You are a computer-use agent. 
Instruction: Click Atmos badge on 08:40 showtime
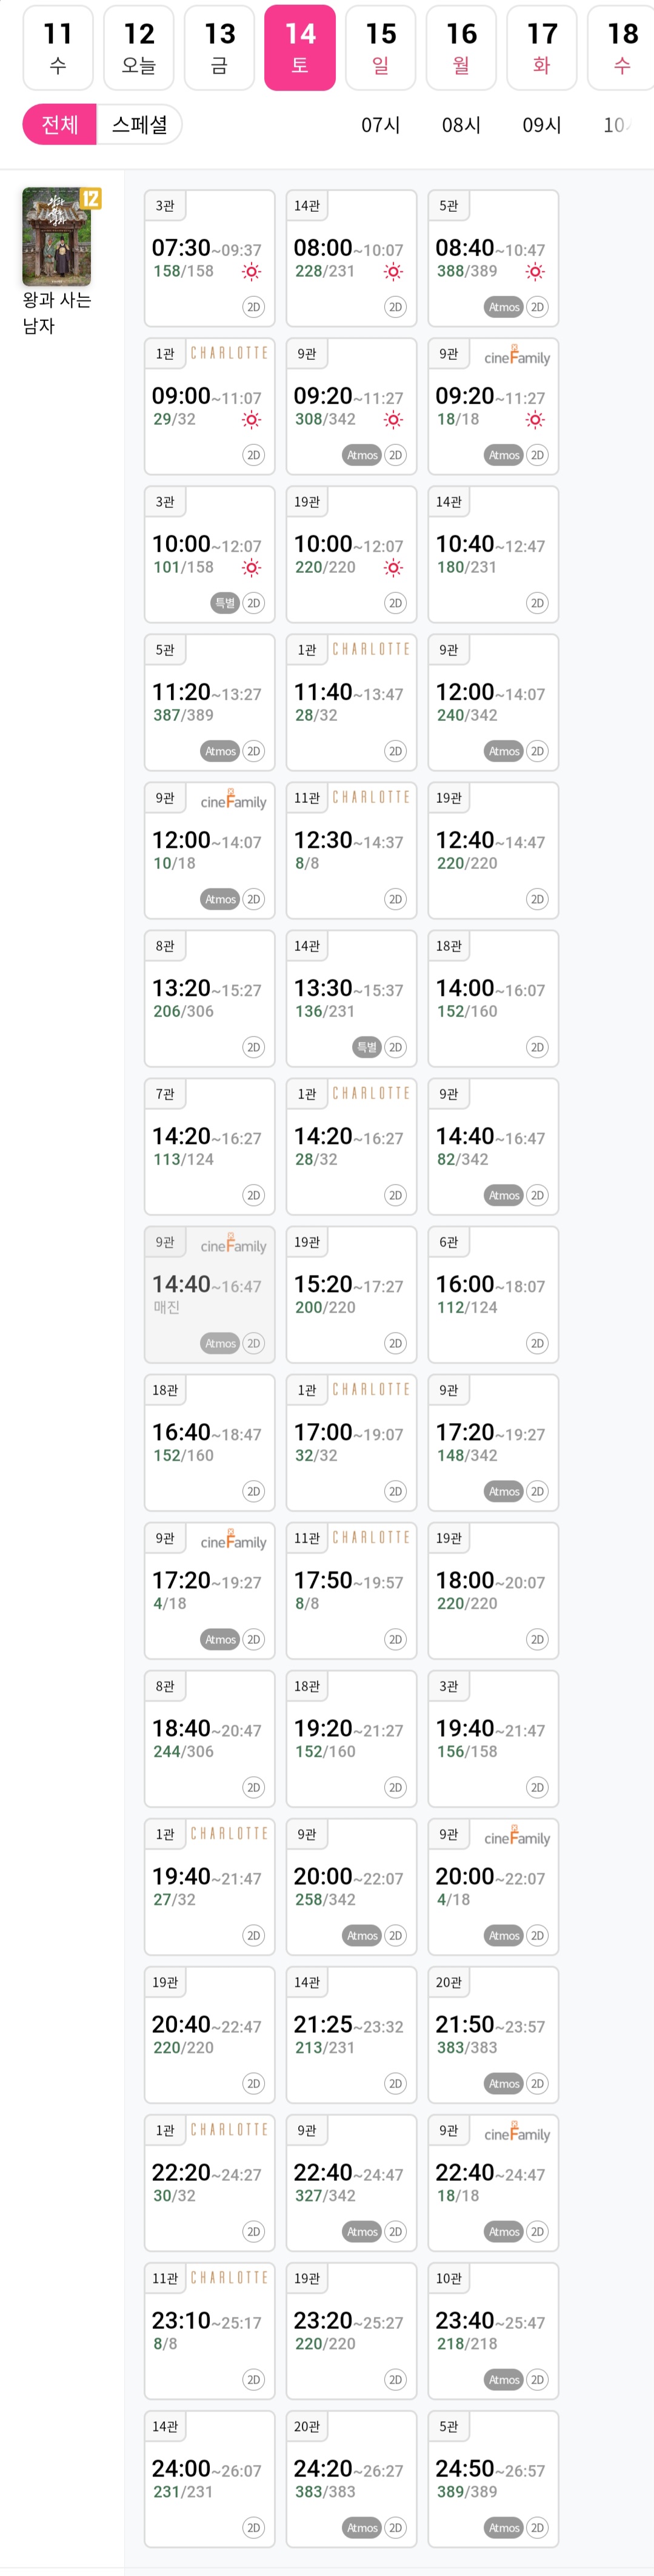[504, 307]
